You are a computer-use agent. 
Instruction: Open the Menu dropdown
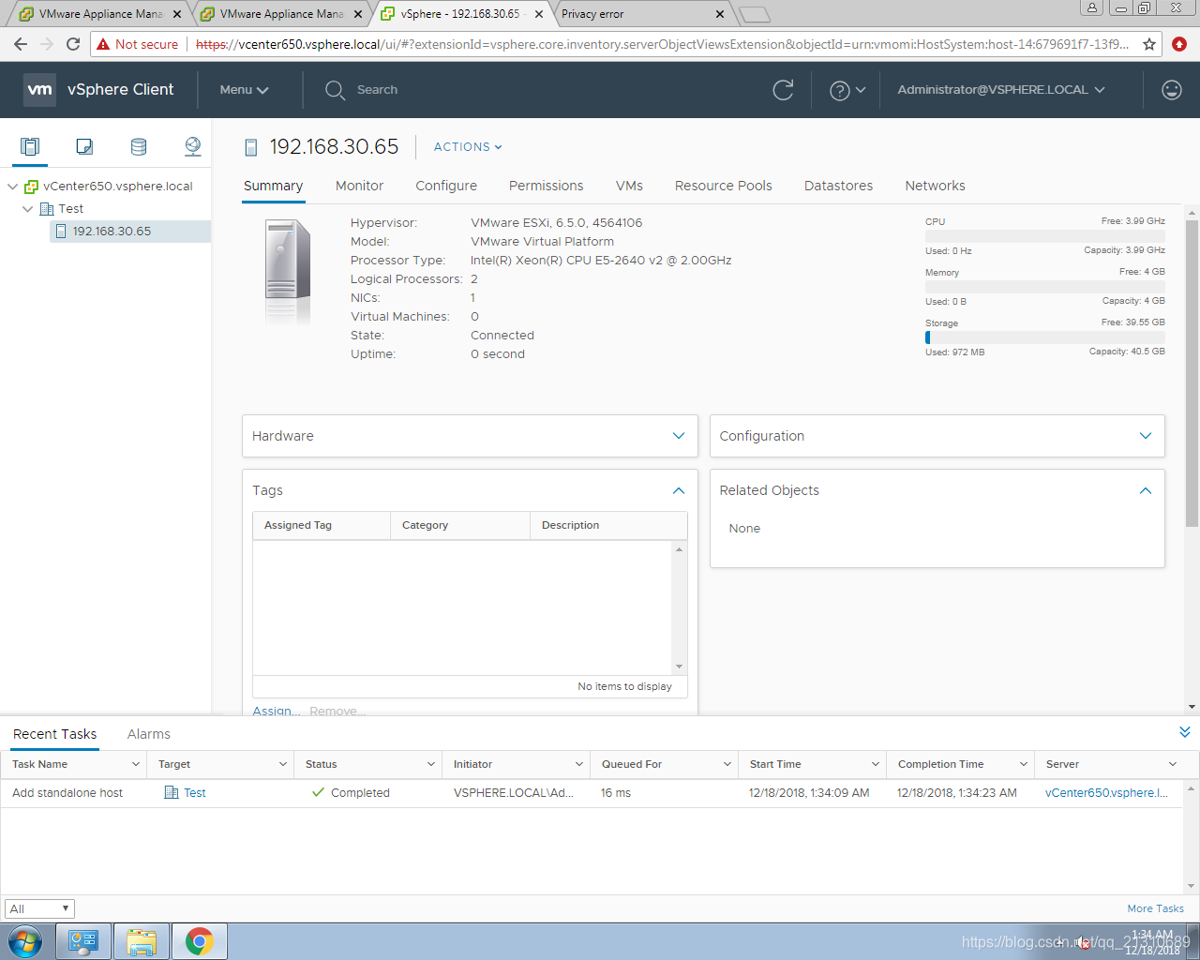coord(245,90)
